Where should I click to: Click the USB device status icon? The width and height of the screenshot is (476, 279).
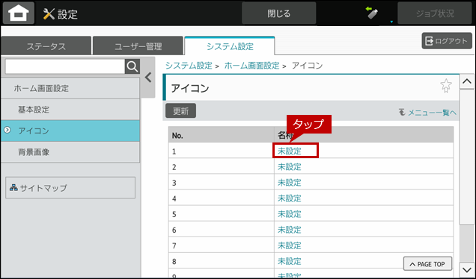pyautogui.click(x=373, y=13)
